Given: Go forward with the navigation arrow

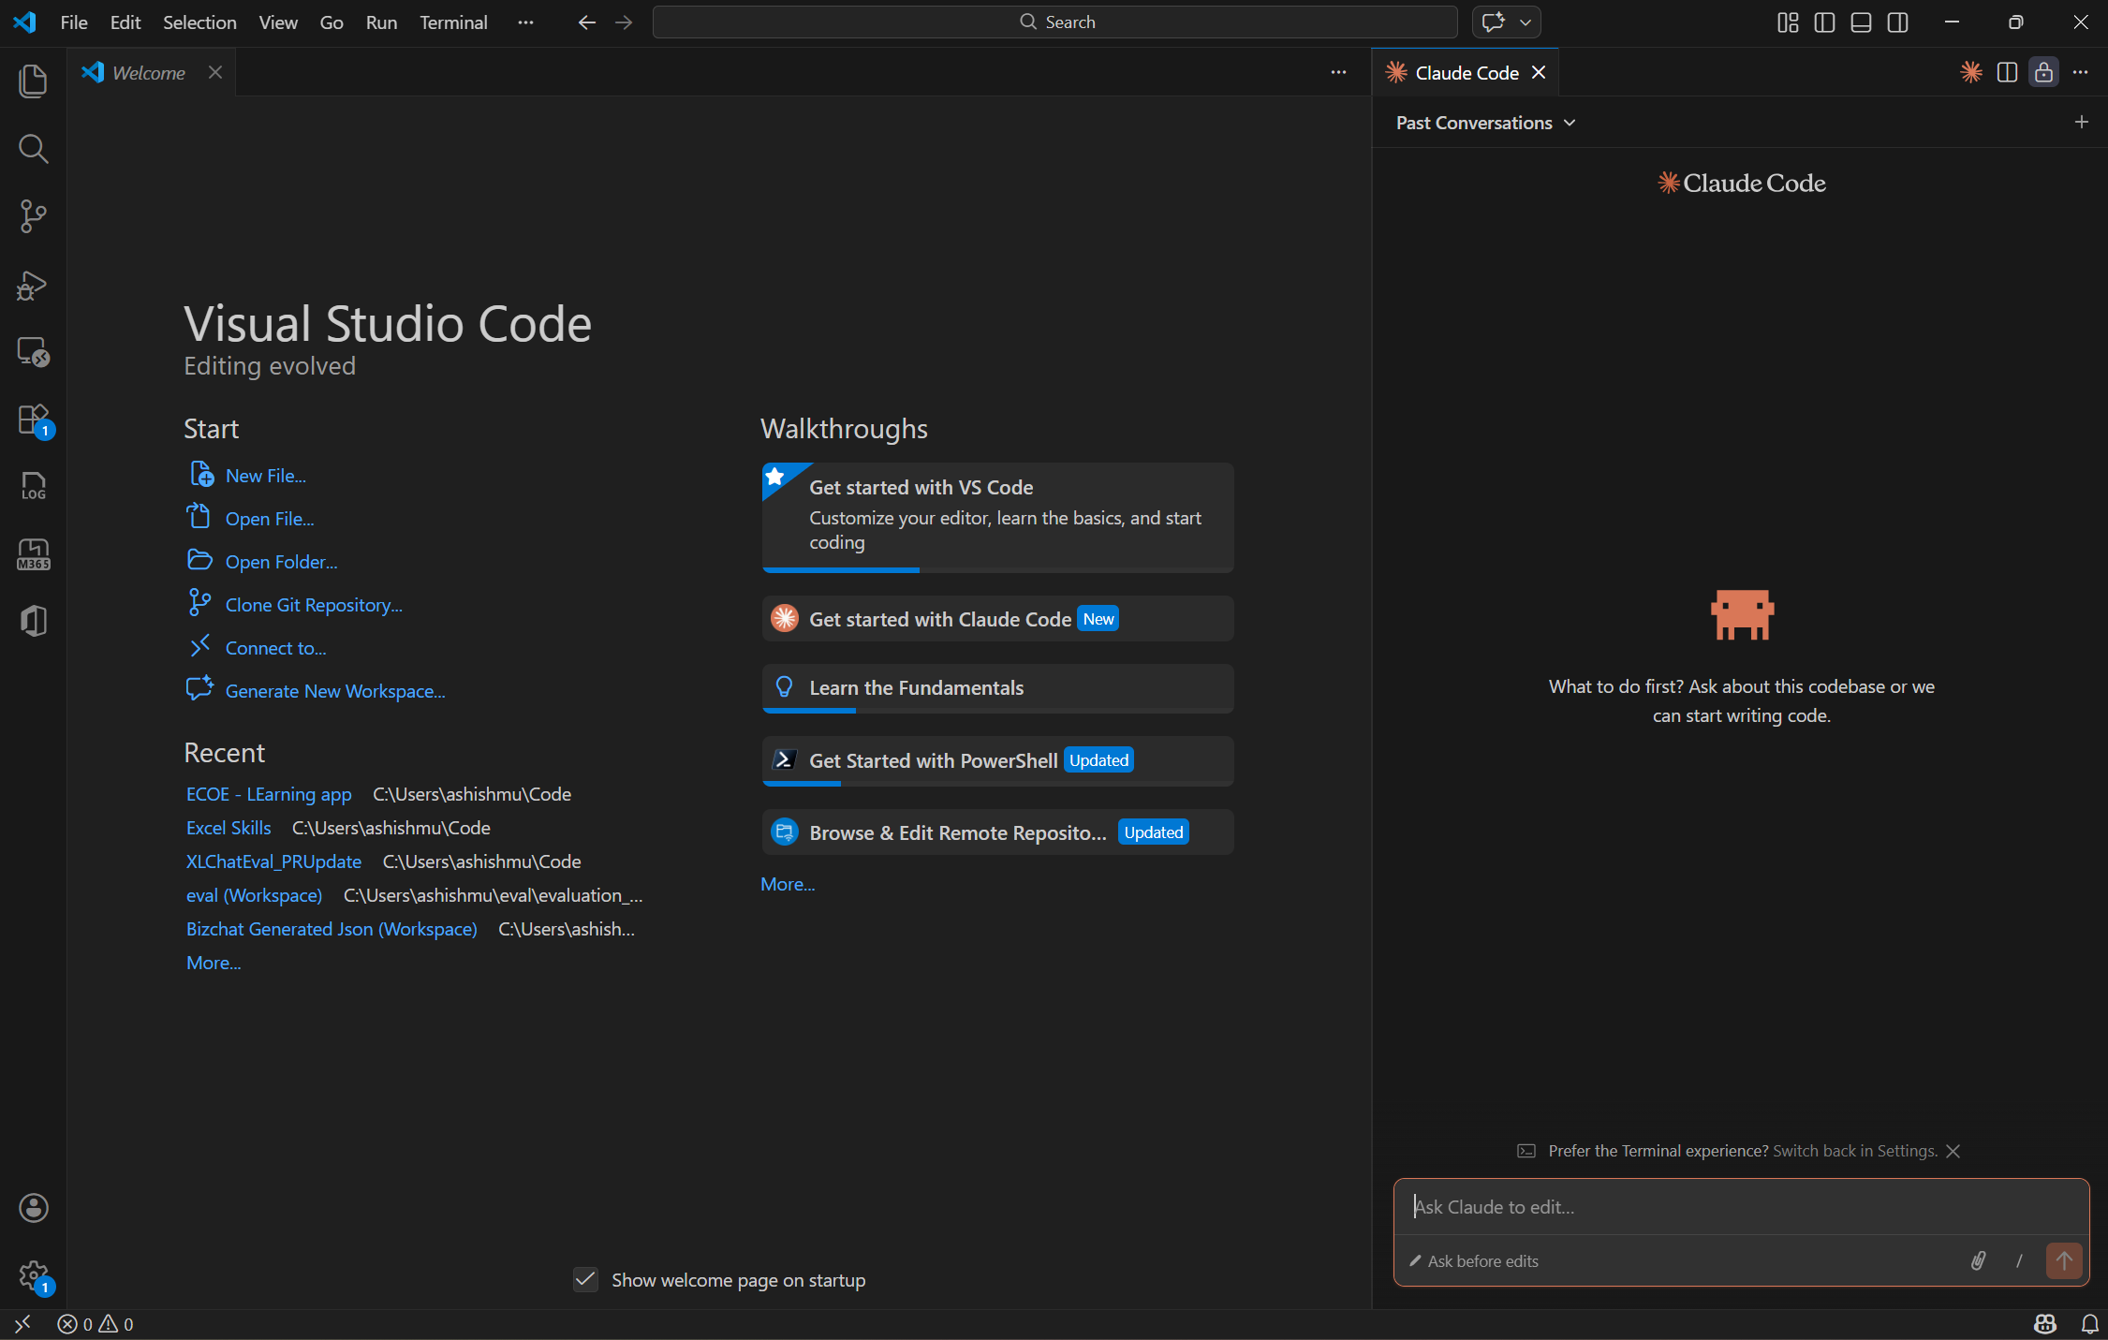Looking at the screenshot, I should tap(624, 22).
